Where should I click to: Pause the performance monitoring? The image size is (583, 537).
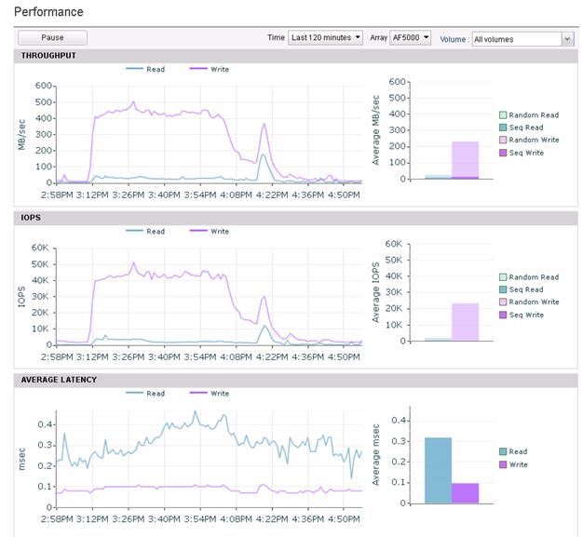coord(52,37)
